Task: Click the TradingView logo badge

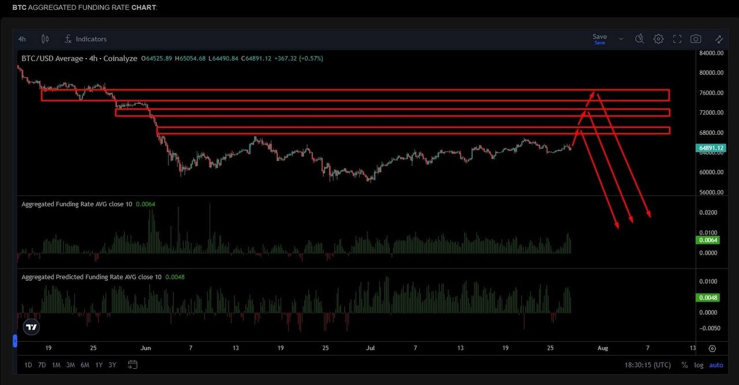Action: click(x=32, y=327)
